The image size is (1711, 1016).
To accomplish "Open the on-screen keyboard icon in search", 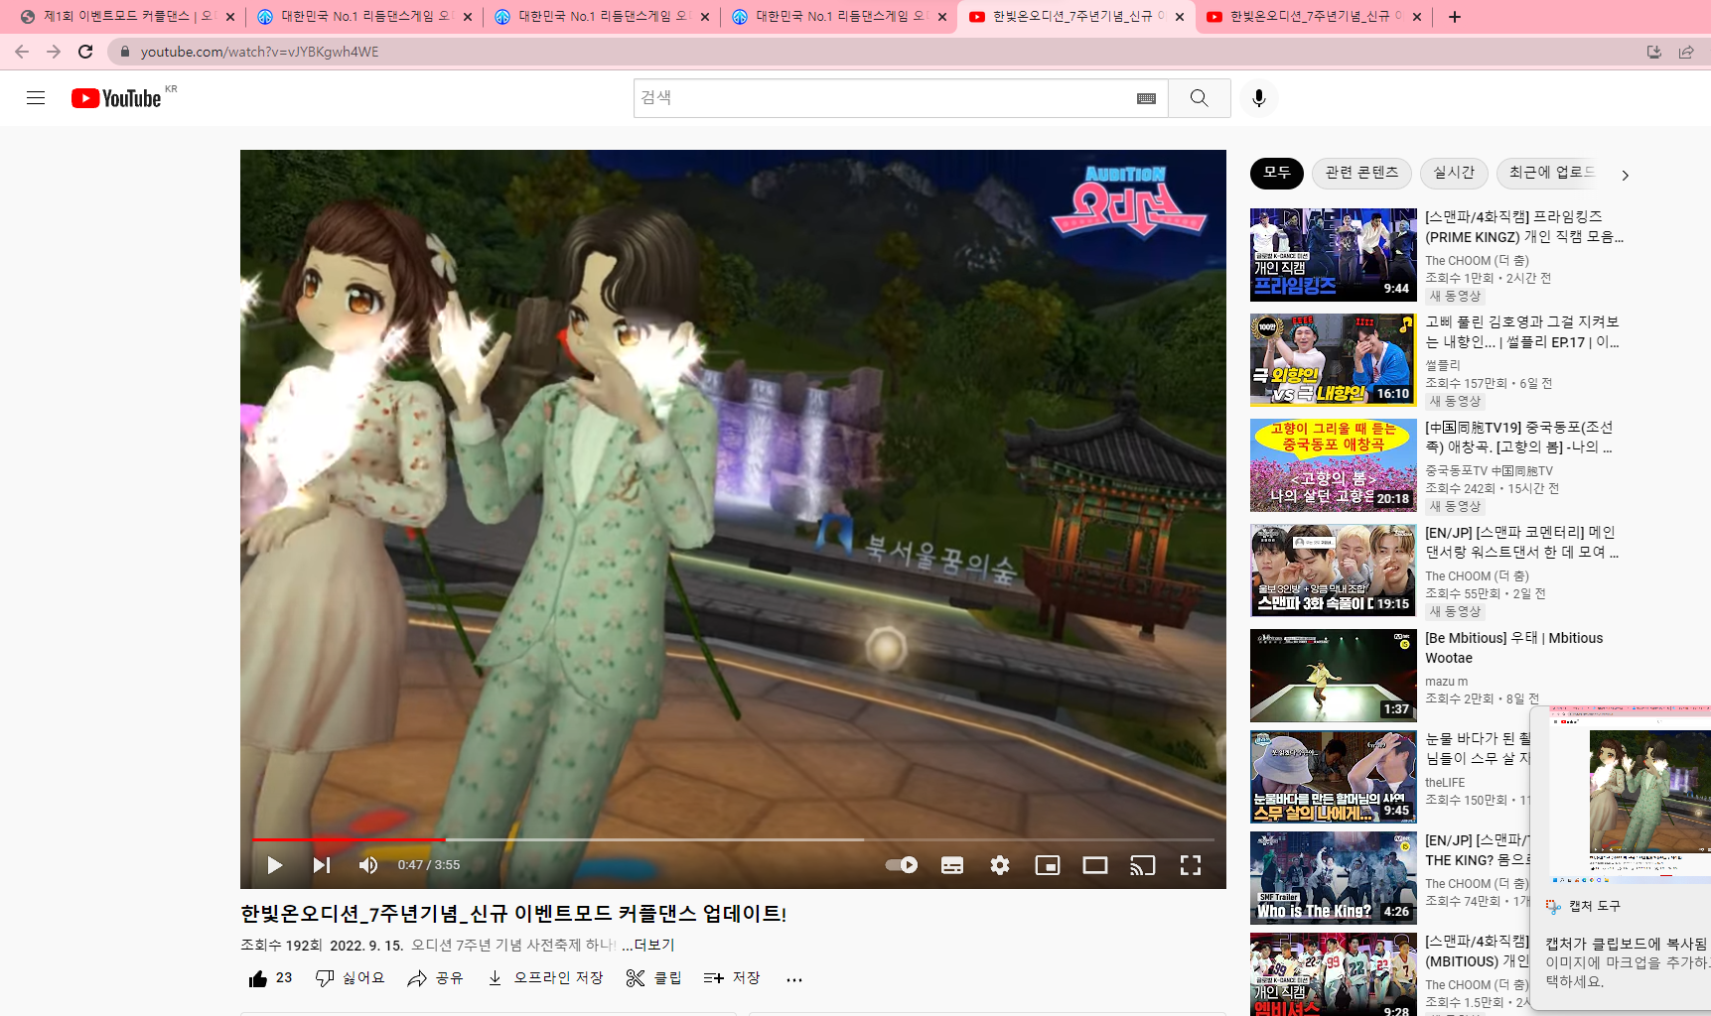I will (1146, 98).
